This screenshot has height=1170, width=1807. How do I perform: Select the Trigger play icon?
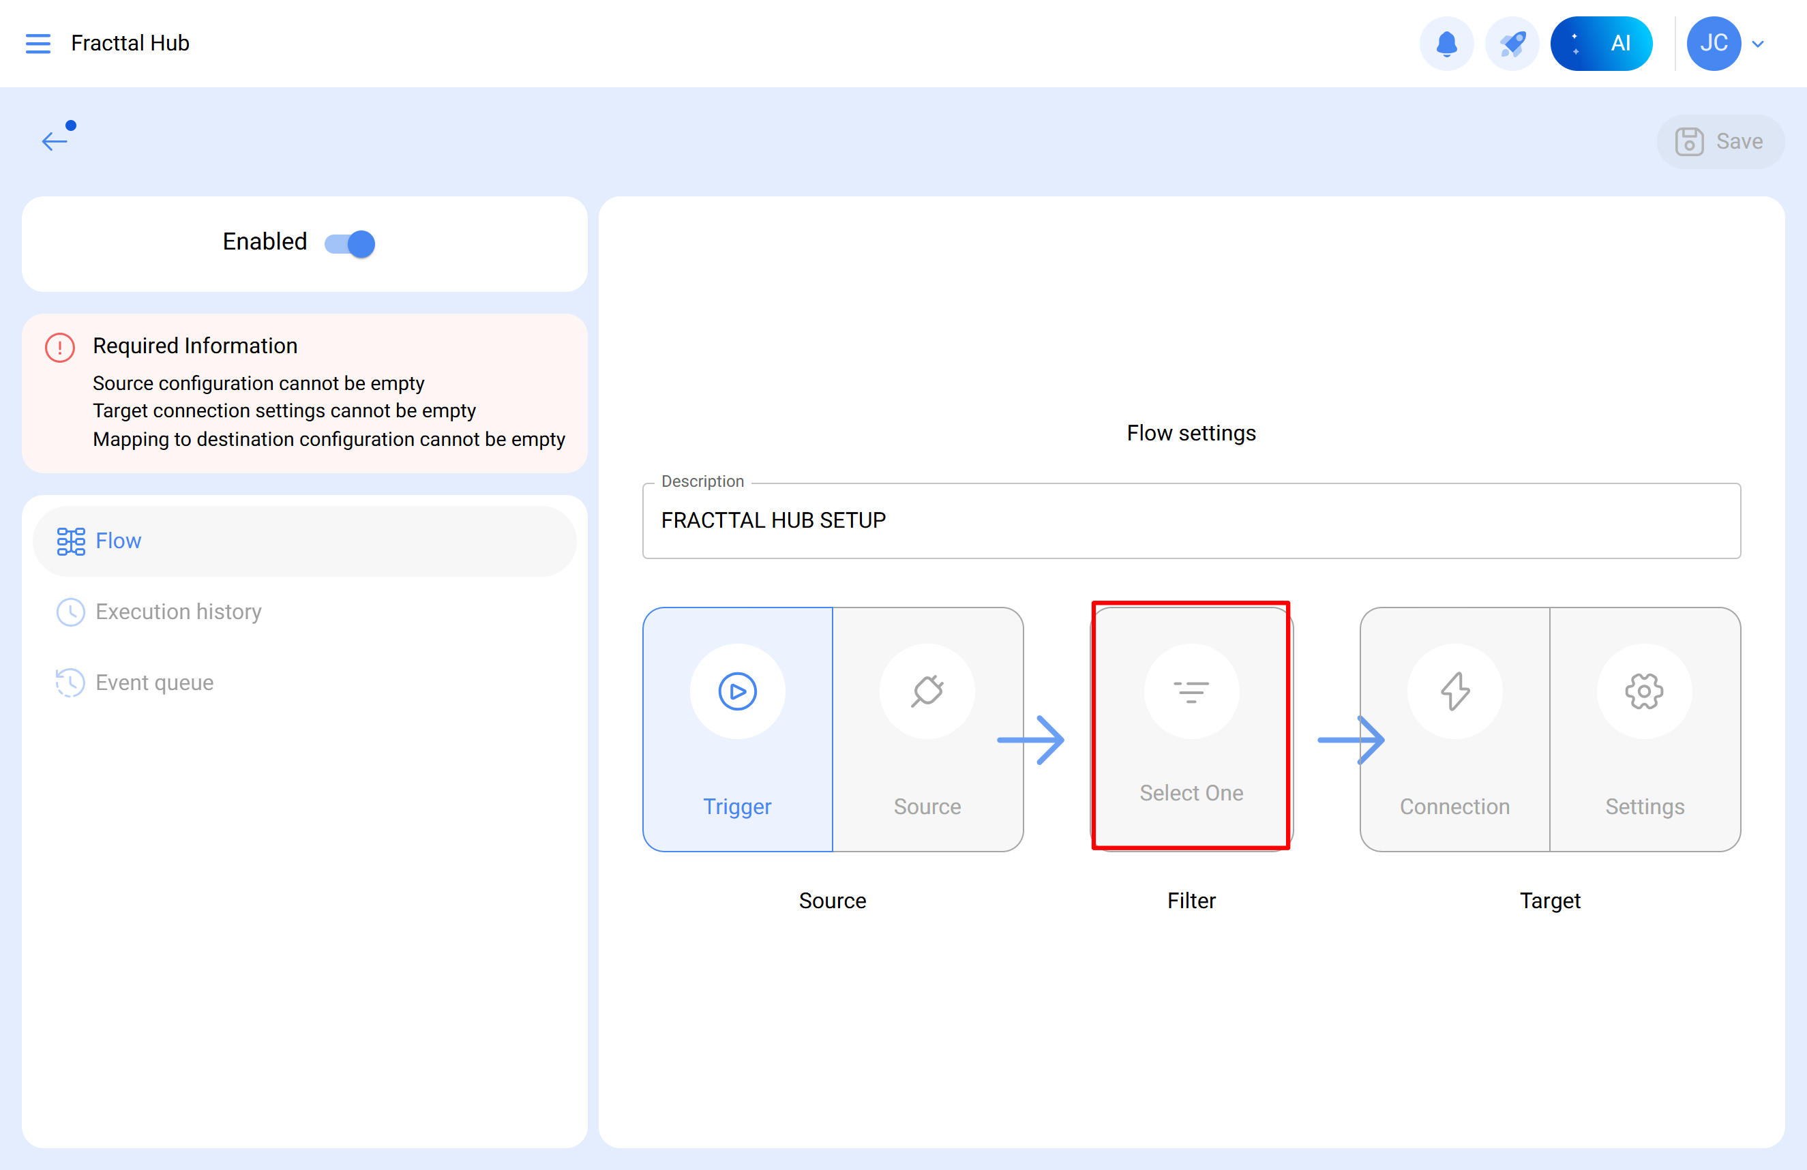click(736, 691)
